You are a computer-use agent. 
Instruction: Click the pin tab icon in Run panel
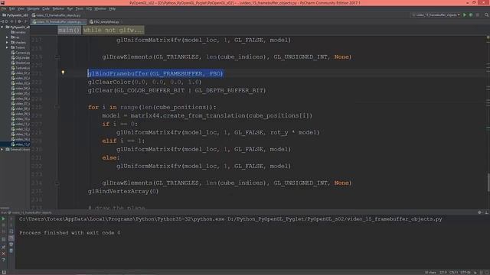pos(3,247)
